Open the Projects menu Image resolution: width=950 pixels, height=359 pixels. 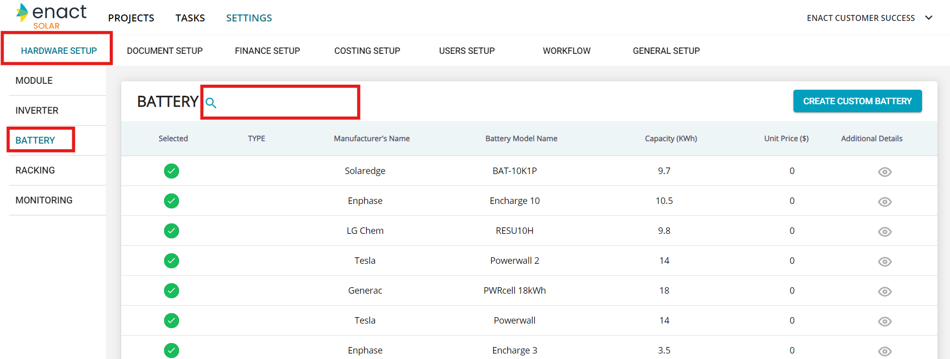(131, 18)
